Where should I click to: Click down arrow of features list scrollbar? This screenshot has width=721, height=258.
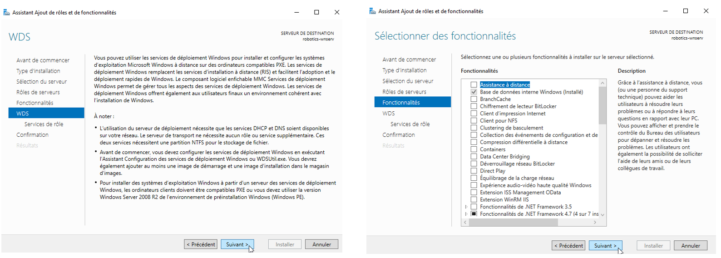pyautogui.click(x=602, y=215)
